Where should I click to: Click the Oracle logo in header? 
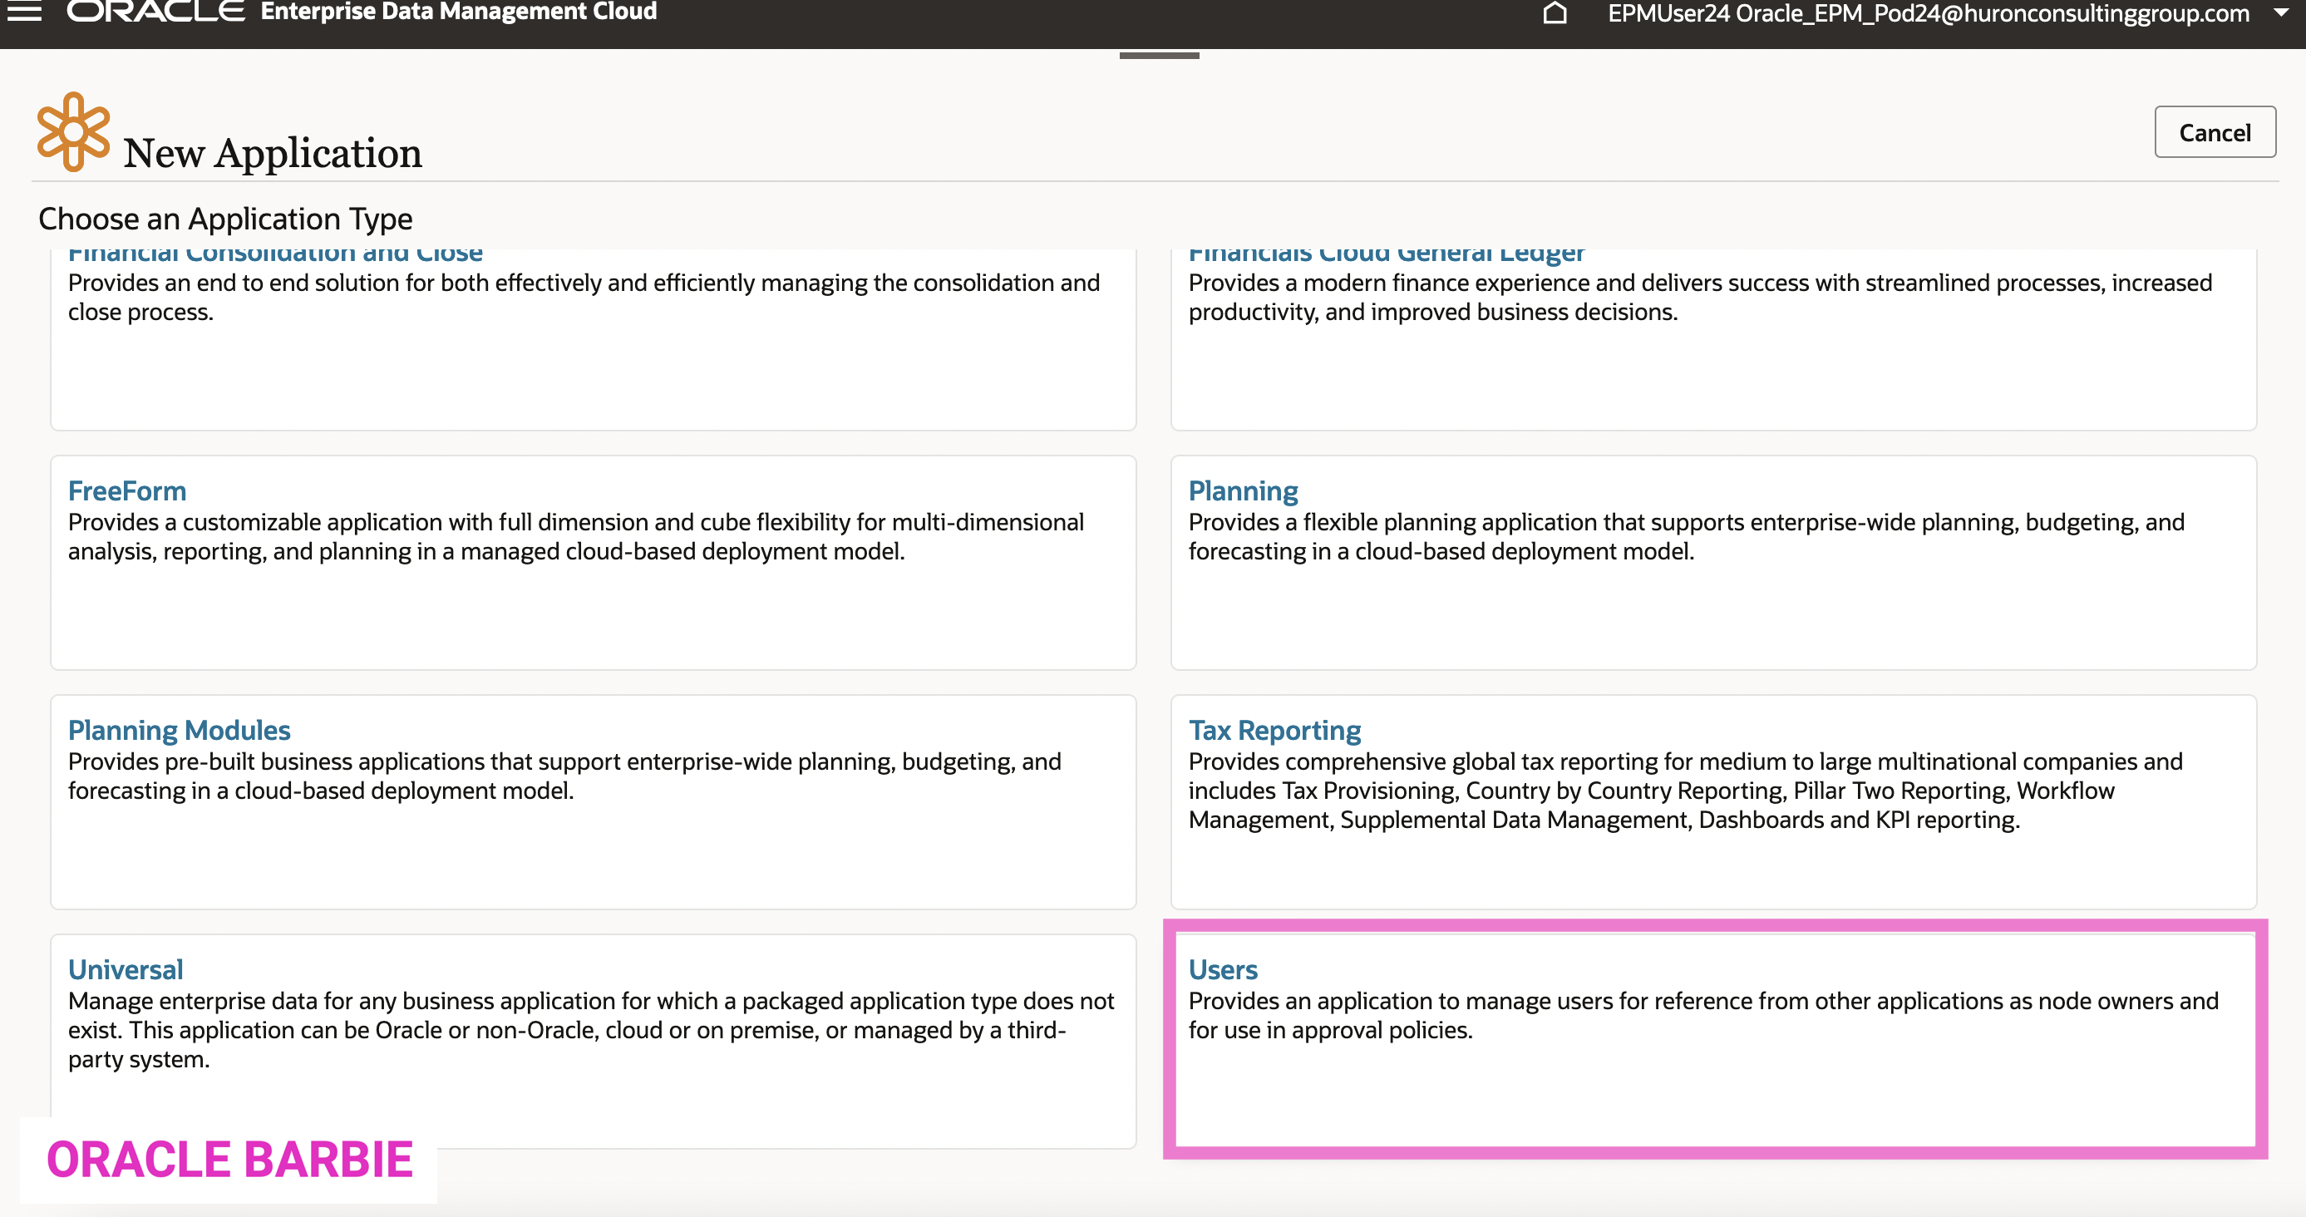click(155, 12)
